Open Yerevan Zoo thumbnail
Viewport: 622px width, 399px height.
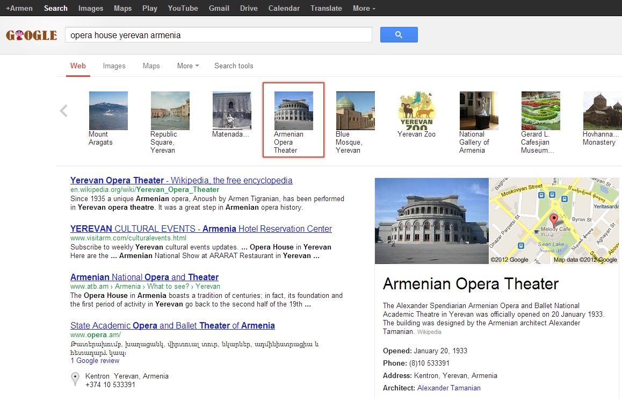coord(417,111)
